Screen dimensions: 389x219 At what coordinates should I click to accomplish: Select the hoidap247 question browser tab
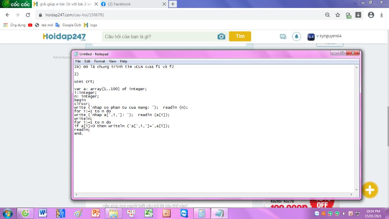coord(65,4)
